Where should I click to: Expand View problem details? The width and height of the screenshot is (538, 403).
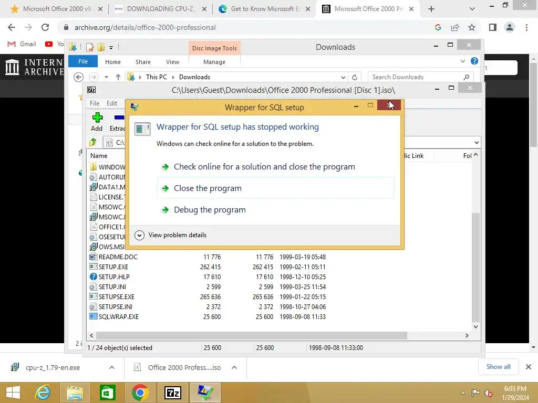click(171, 235)
